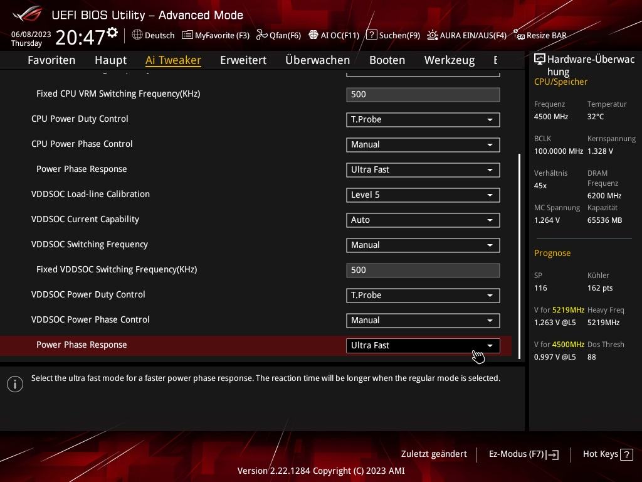Click the Suchen question mark icon

pos(371,35)
